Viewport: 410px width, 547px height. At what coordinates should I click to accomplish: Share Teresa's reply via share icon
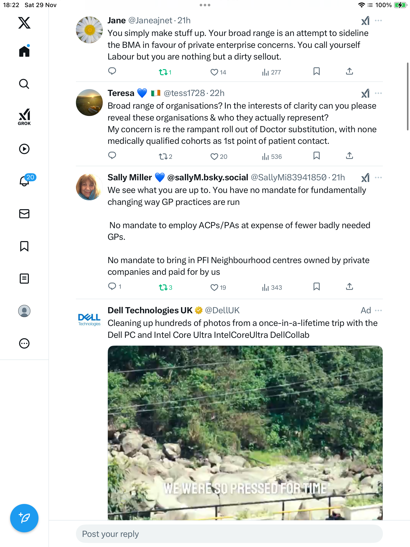[350, 156]
